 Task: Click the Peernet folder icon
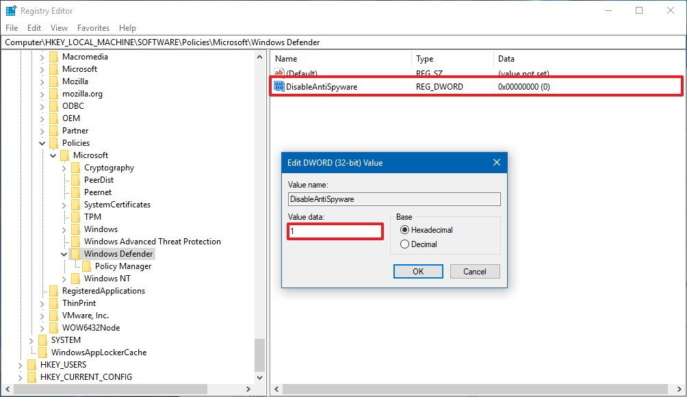(x=76, y=192)
